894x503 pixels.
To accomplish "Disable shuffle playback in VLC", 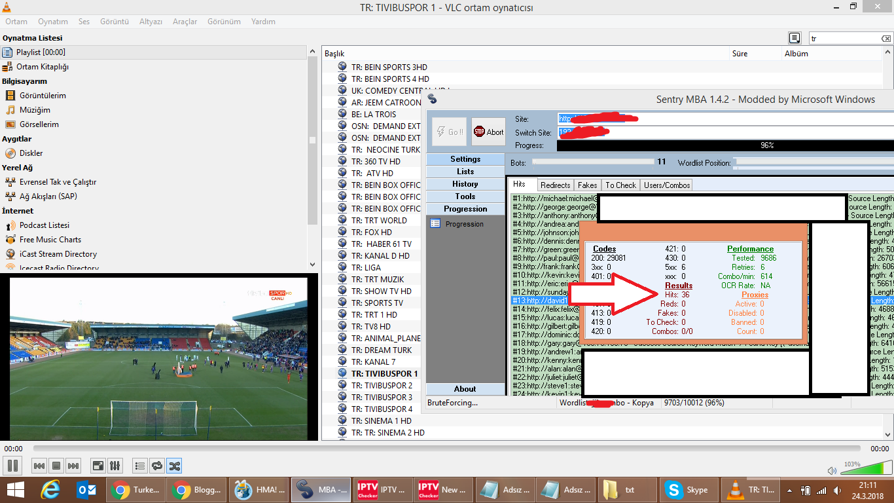I will click(175, 466).
